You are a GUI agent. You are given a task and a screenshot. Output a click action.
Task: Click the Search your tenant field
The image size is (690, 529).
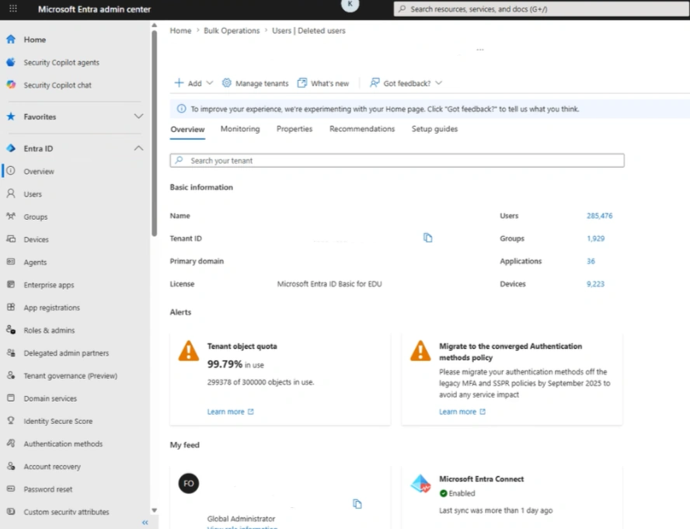397,160
